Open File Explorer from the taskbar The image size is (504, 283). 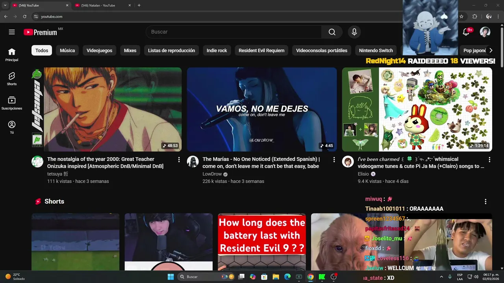click(x=276, y=277)
